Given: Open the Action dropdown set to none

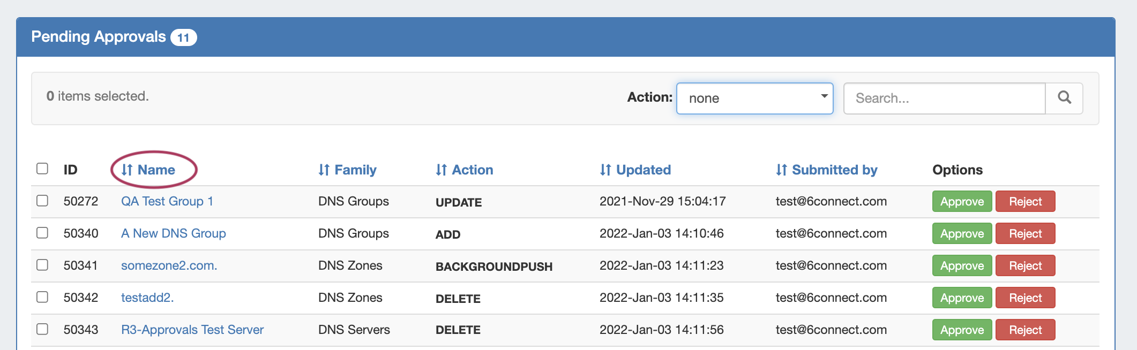Looking at the screenshot, I should click(x=754, y=98).
